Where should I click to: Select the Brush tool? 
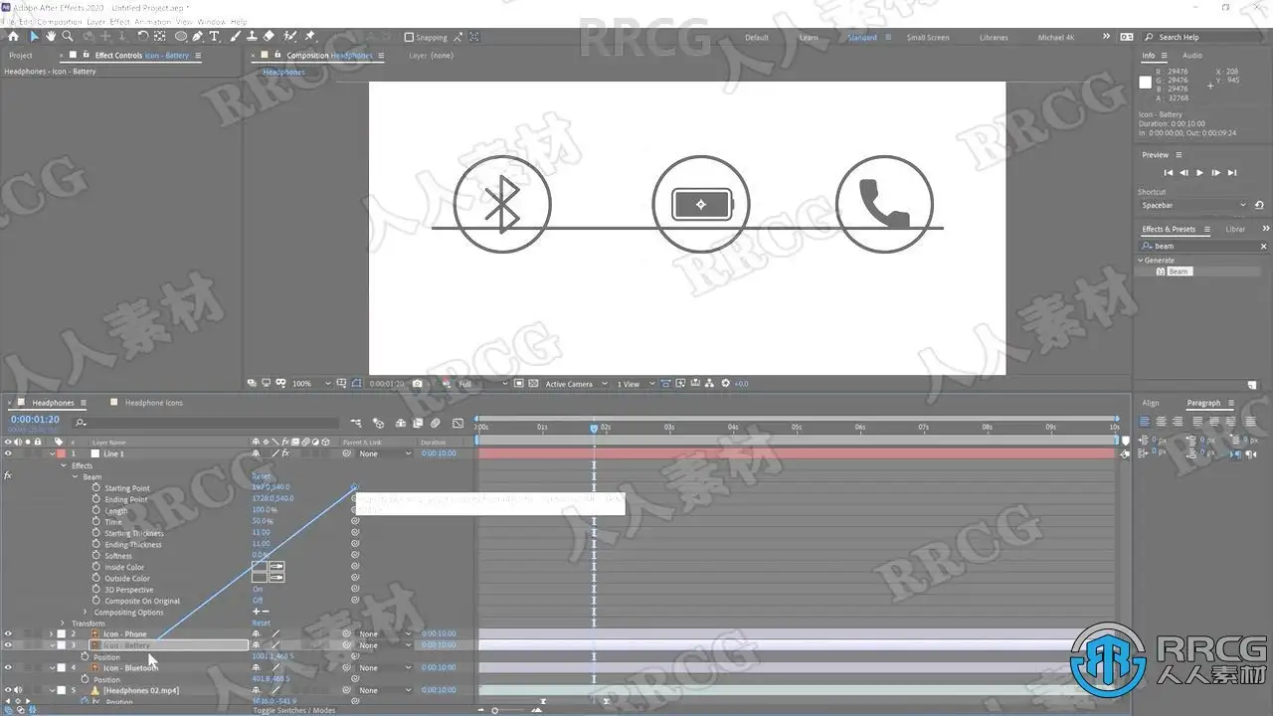[235, 37]
